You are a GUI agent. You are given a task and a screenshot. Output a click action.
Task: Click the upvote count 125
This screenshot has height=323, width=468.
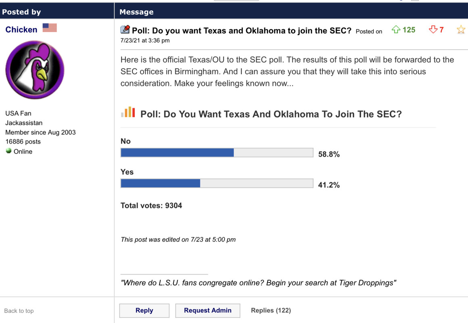click(x=409, y=30)
